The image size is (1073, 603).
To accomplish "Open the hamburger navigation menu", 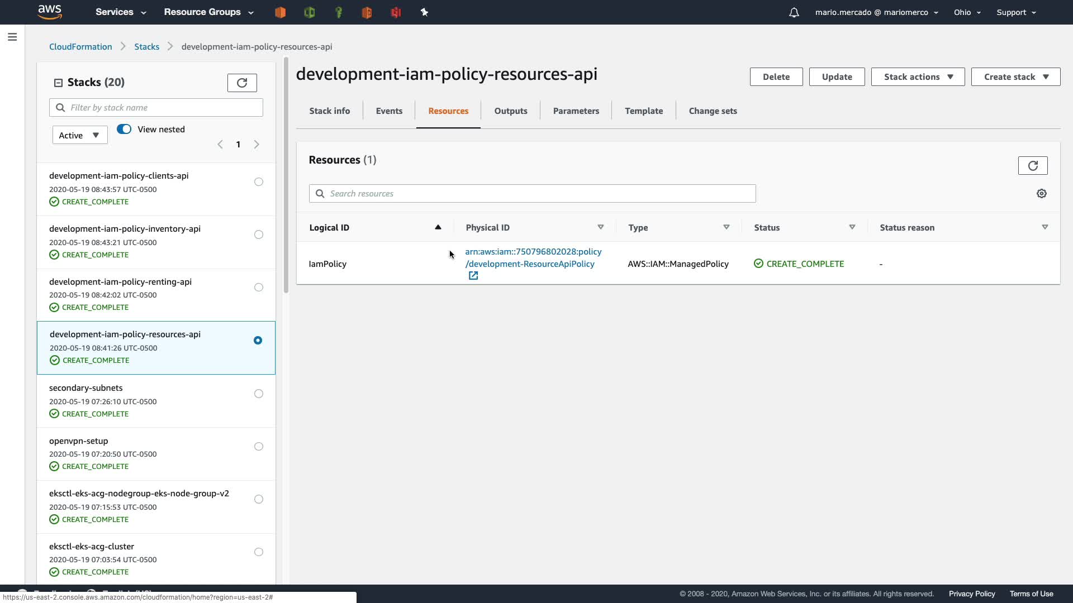I will pos(12,37).
